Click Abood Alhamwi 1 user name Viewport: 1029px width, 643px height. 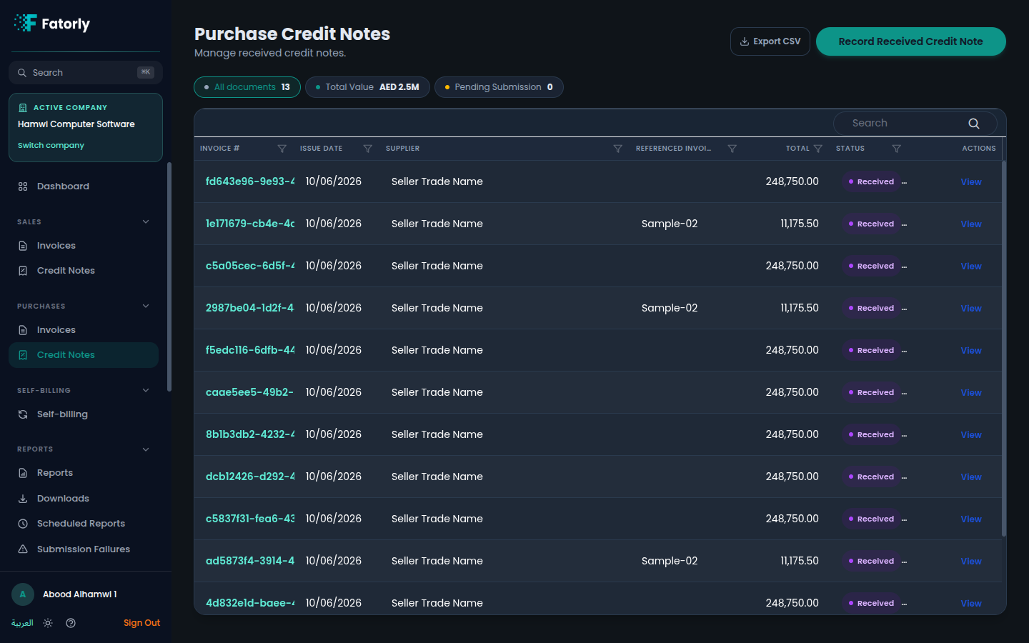click(x=80, y=594)
